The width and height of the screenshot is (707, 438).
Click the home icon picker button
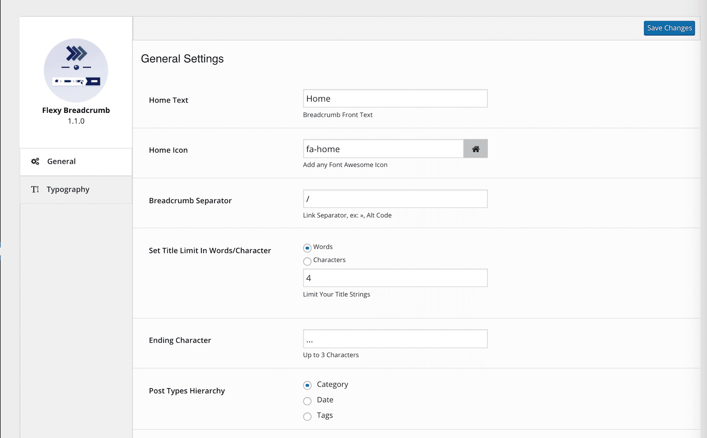pyautogui.click(x=475, y=149)
